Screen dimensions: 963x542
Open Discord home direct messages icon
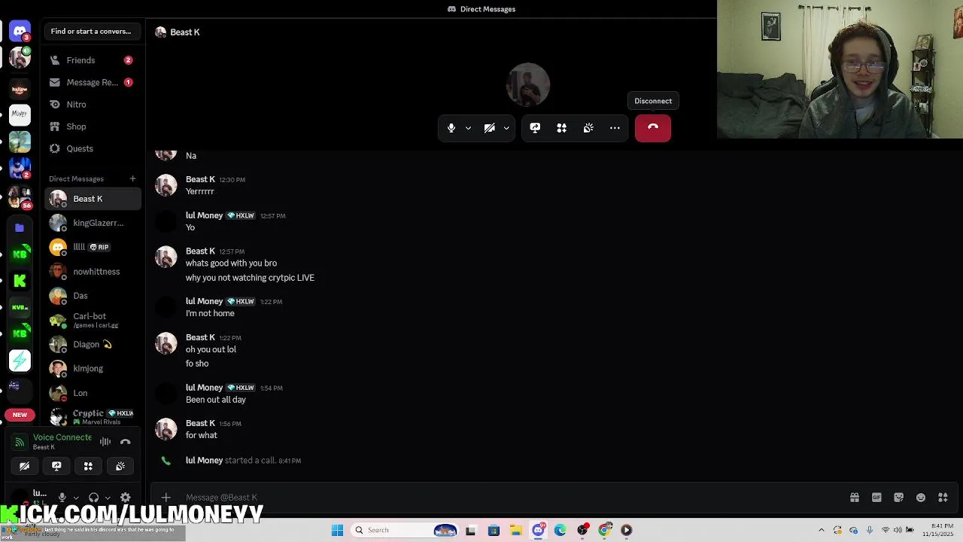[20, 32]
